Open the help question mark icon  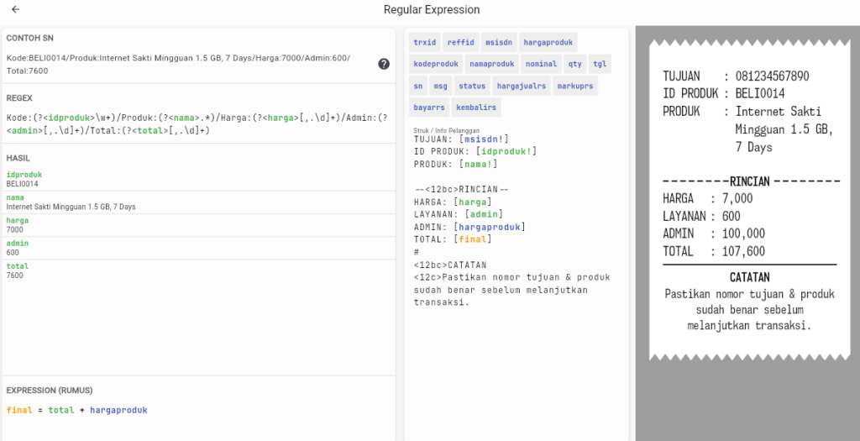(x=384, y=64)
